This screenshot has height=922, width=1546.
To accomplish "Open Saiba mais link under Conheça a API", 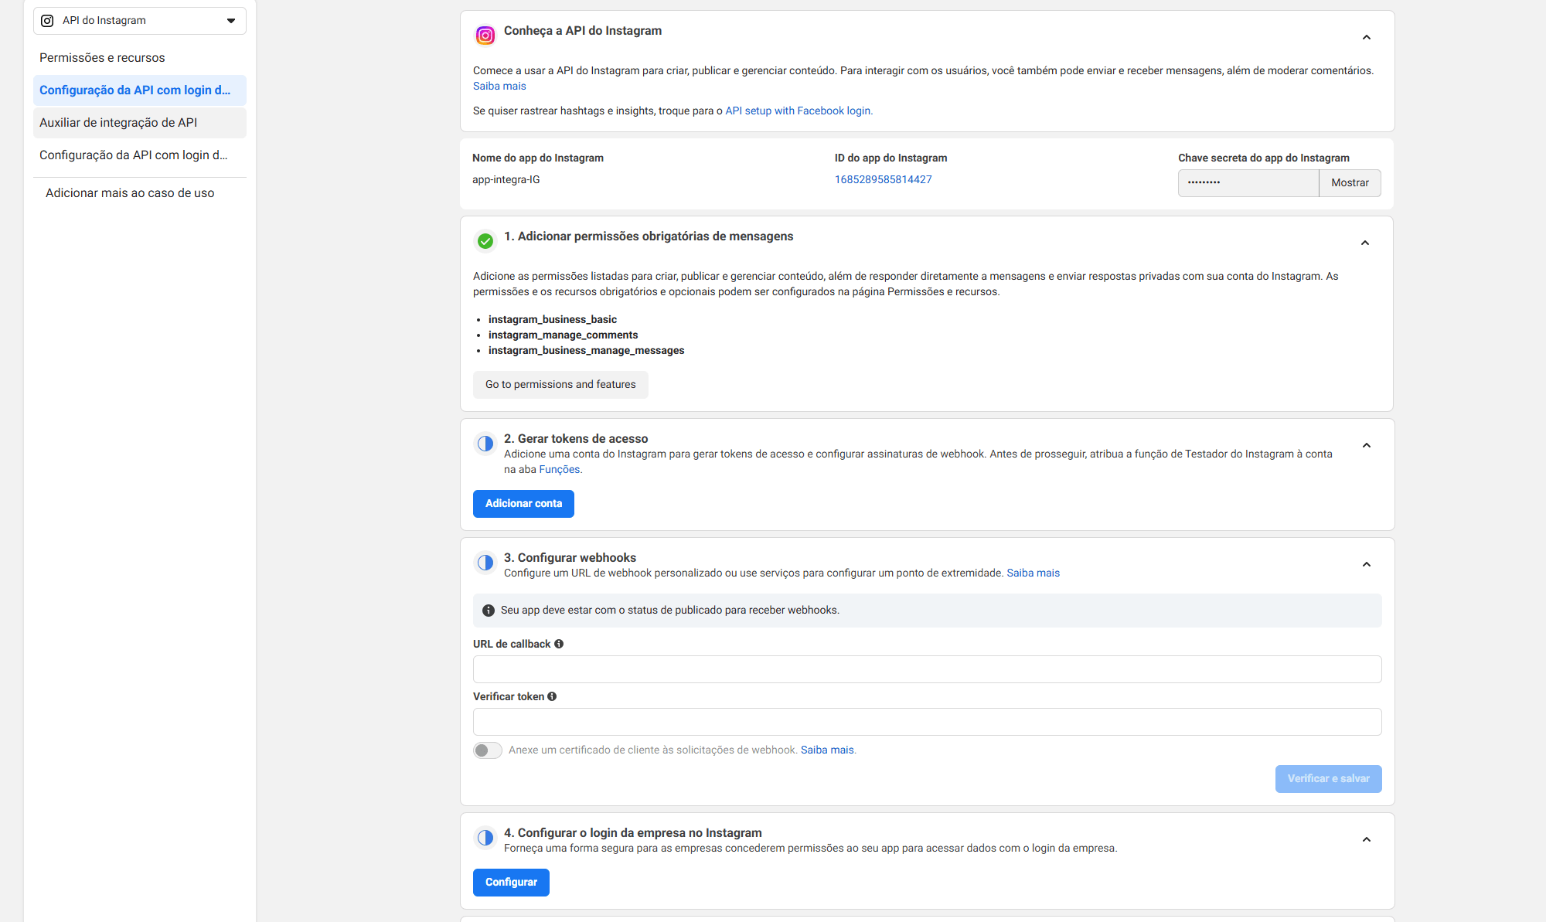I will point(499,87).
